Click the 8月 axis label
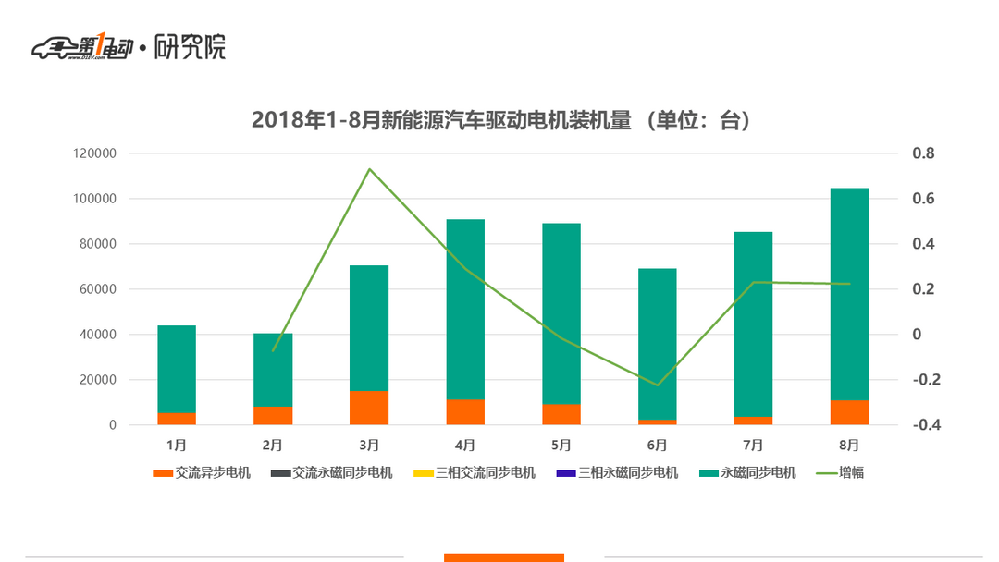This screenshot has height=562, width=999. (849, 445)
